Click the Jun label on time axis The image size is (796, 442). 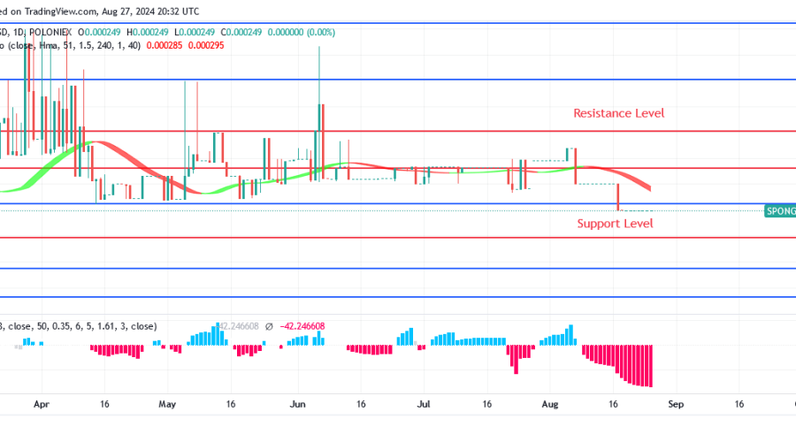pos(297,403)
